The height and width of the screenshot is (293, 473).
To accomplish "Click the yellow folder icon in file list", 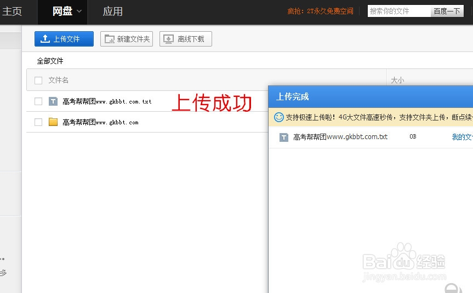I will [x=53, y=122].
